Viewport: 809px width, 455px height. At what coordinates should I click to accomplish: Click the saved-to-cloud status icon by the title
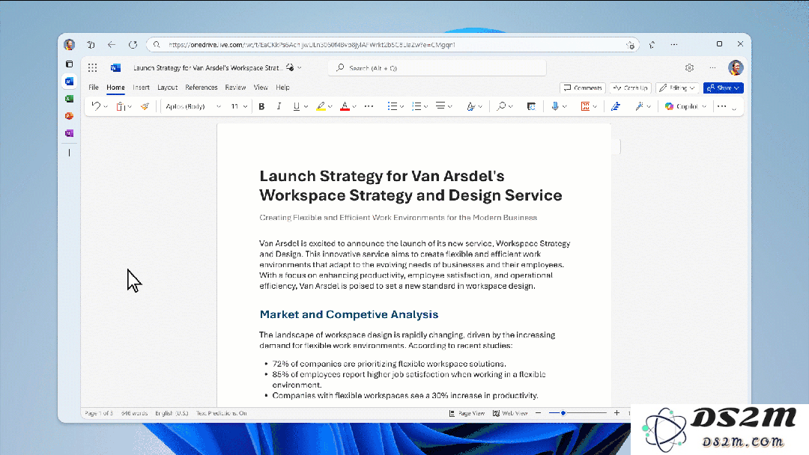(x=290, y=67)
